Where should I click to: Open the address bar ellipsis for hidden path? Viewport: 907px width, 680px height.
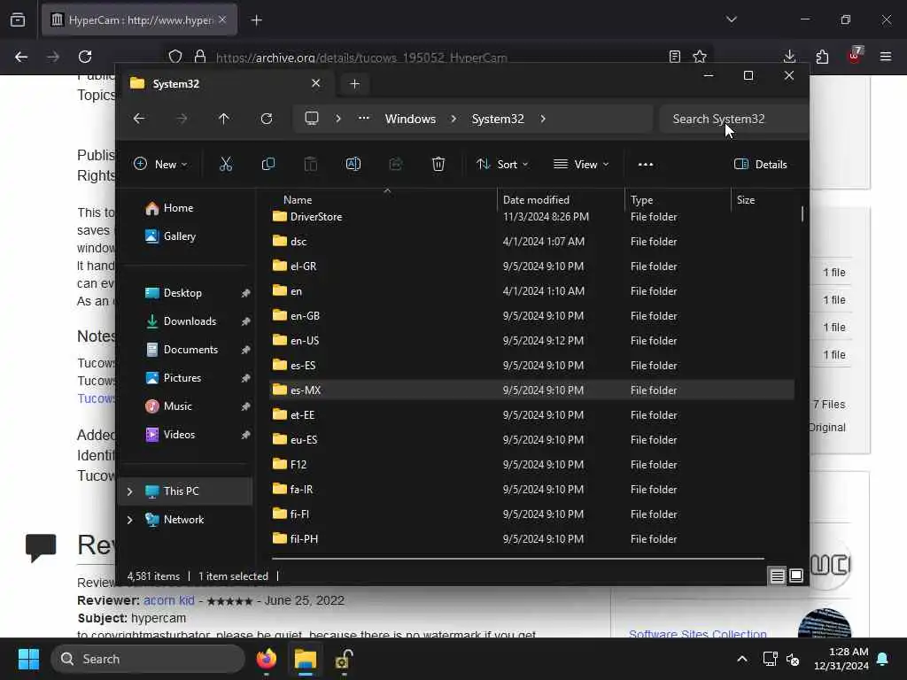(x=363, y=118)
